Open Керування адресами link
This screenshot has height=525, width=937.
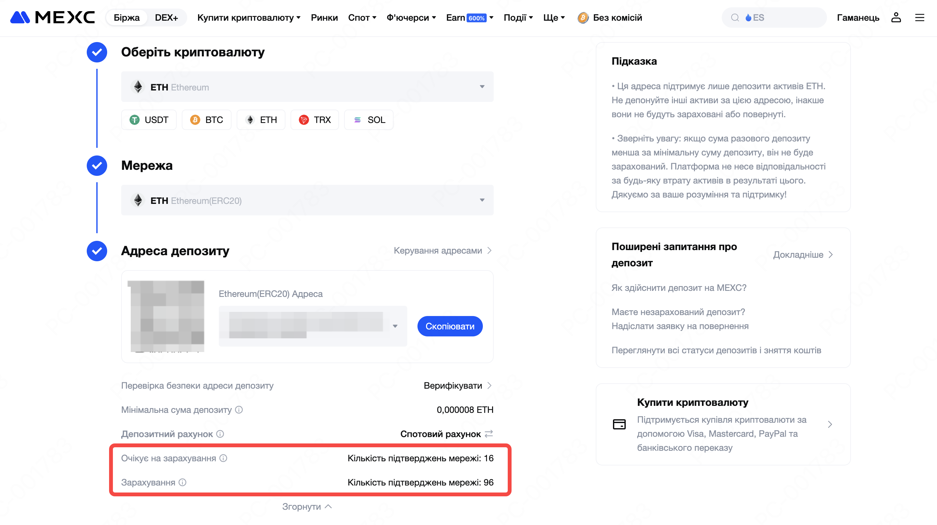443,250
